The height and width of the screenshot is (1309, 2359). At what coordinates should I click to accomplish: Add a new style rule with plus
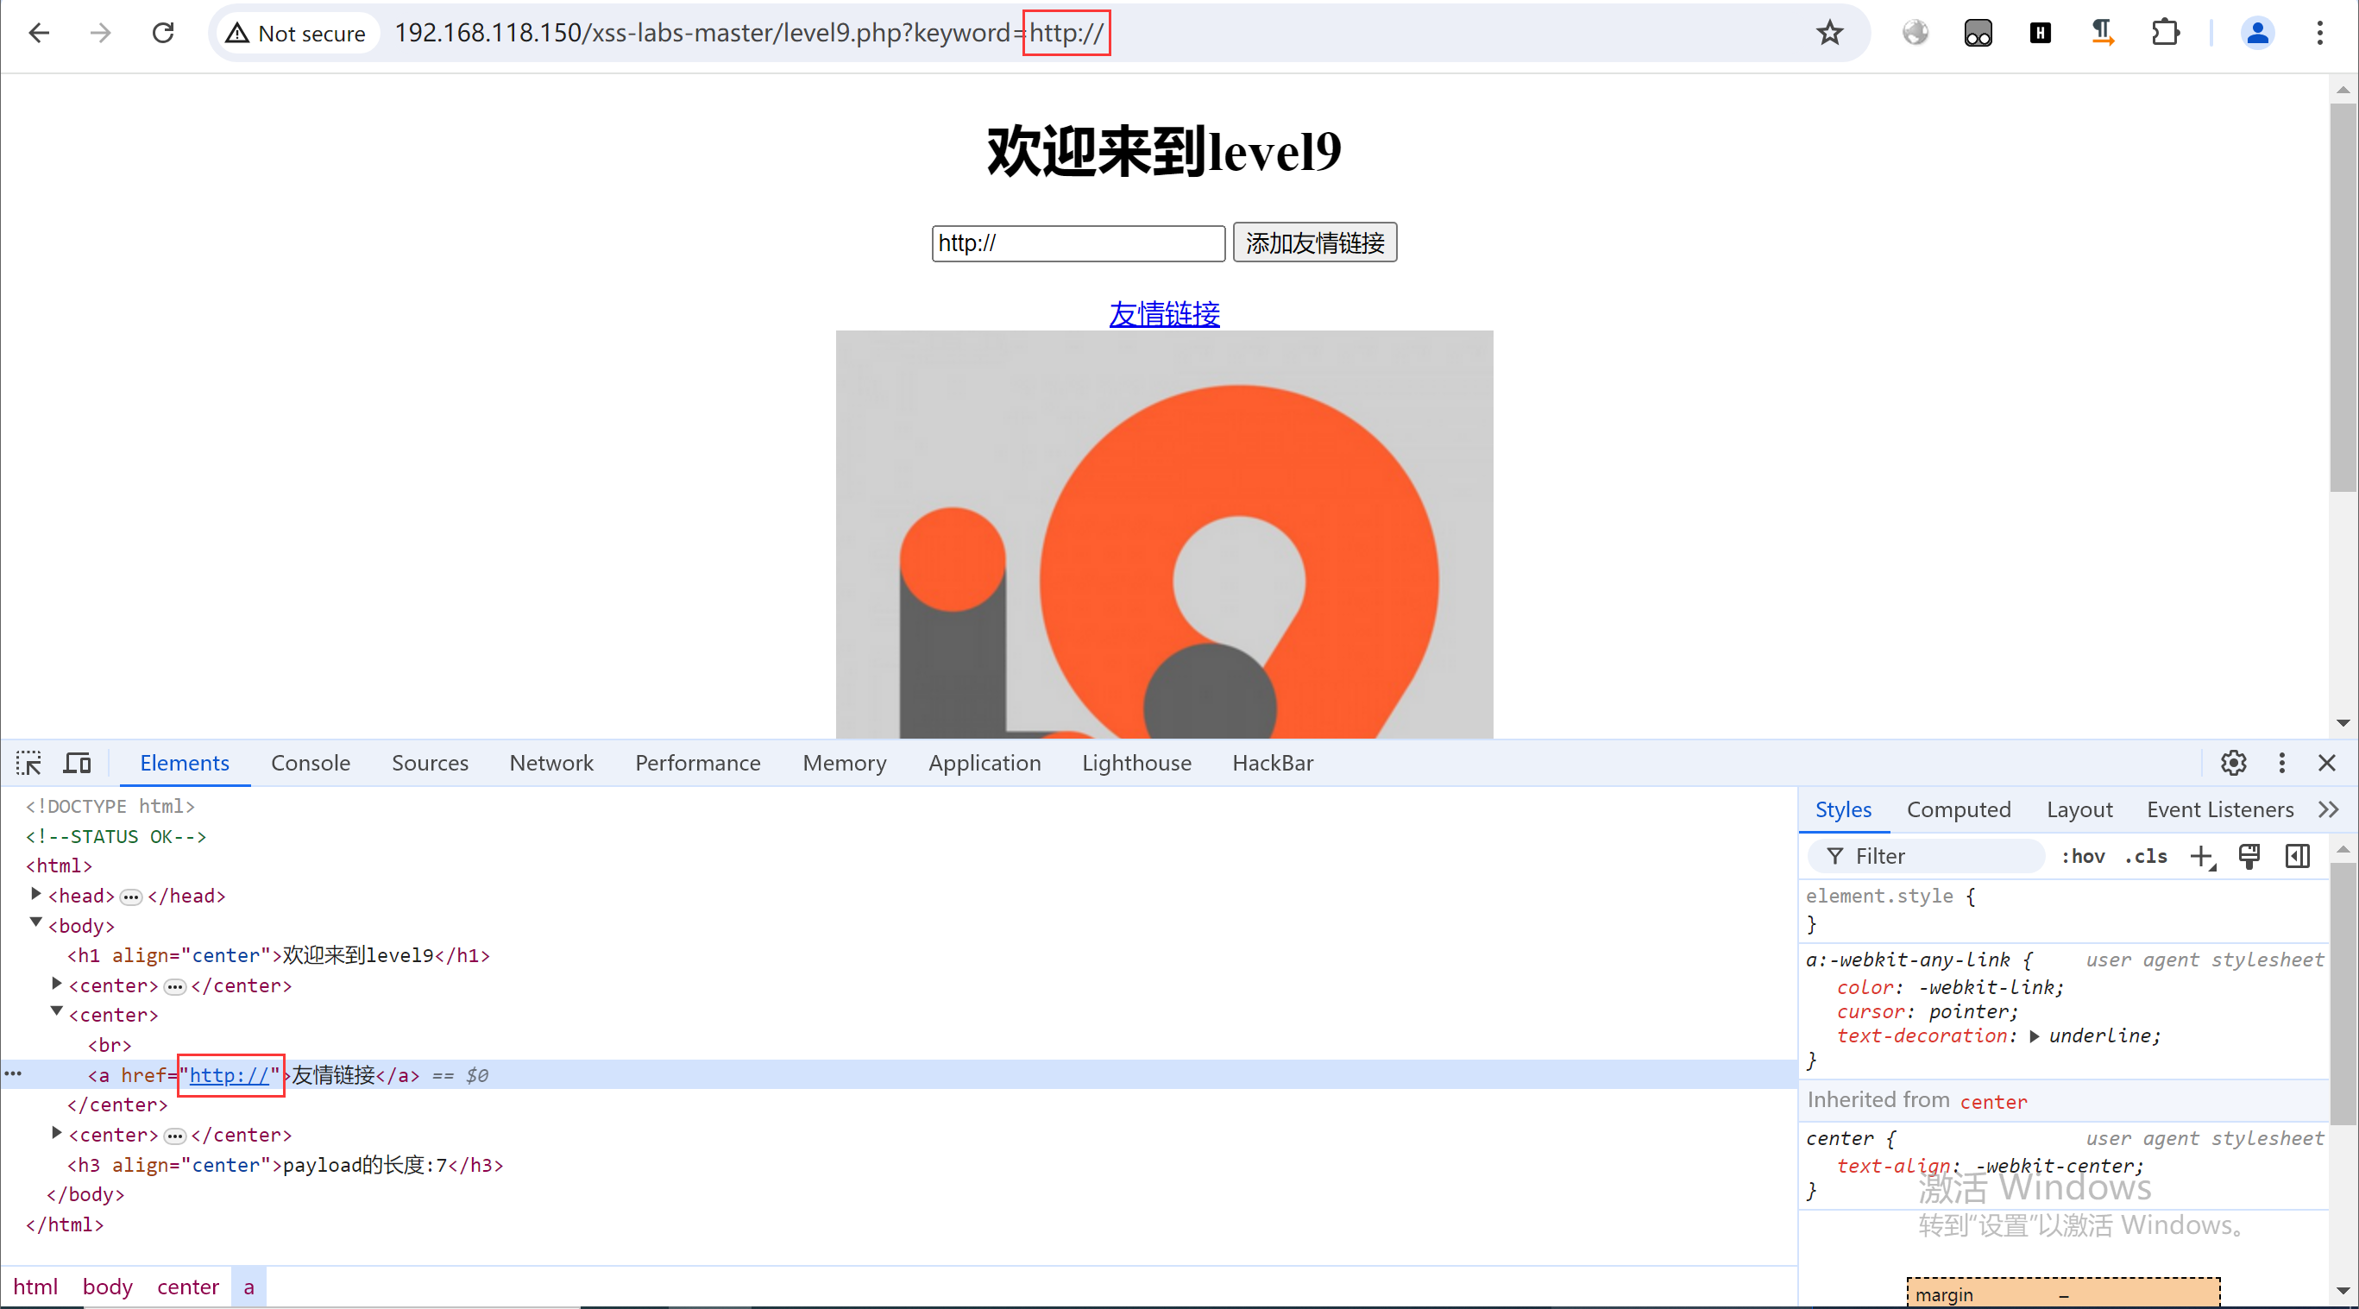2203,857
